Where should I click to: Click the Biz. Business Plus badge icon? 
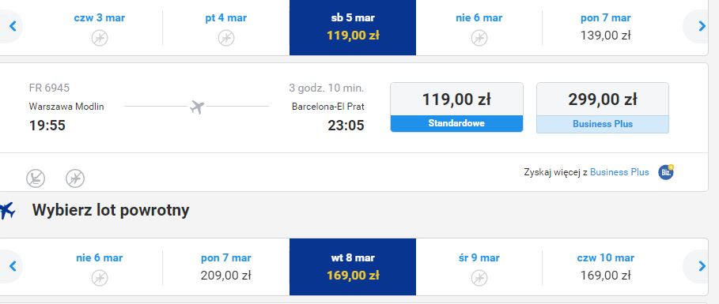point(666,172)
